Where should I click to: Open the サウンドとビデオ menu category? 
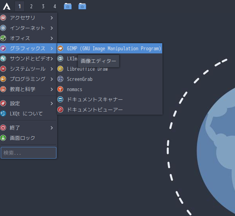point(28,59)
